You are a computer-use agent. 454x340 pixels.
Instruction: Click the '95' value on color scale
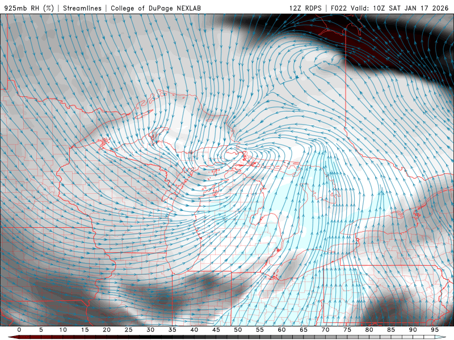(x=435, y=330)
